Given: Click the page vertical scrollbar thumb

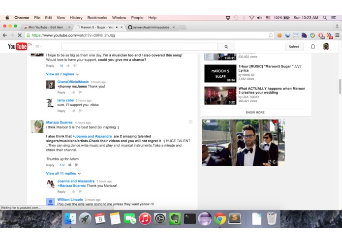Looking at the screenshot, I should [x=340, y=87].
